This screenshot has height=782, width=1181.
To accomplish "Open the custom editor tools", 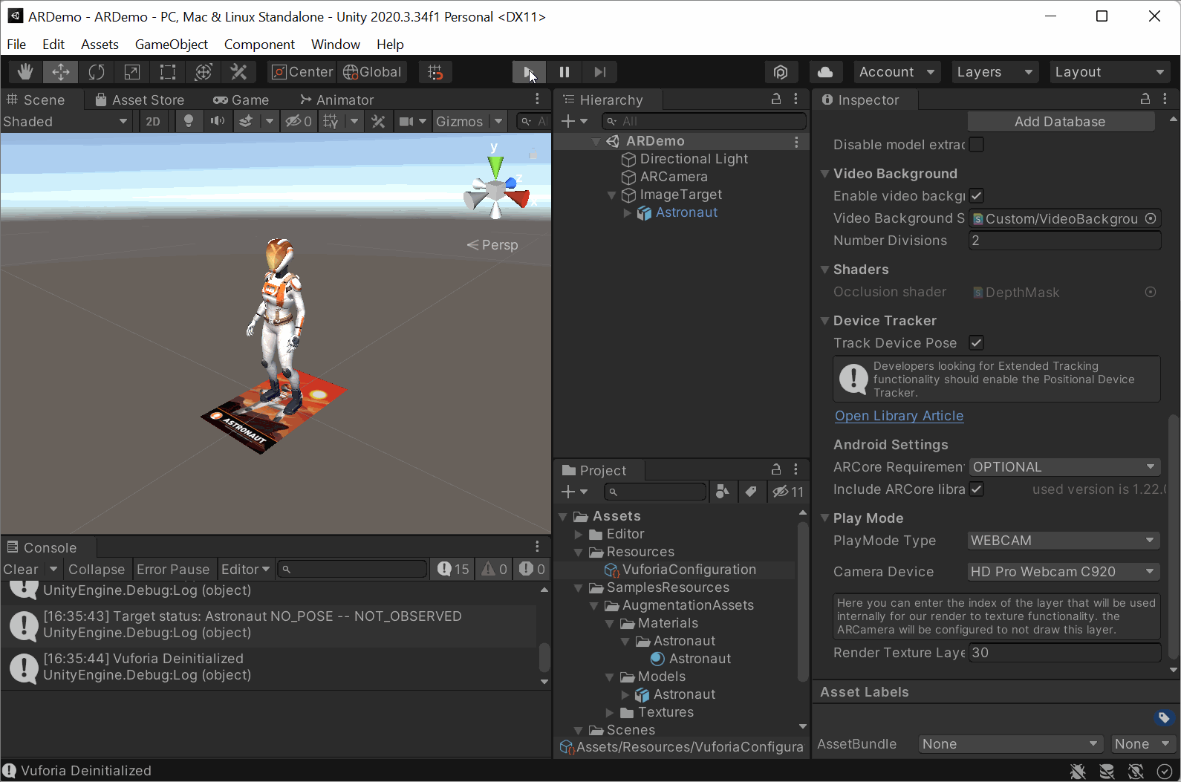I will (x=238, y=72).
